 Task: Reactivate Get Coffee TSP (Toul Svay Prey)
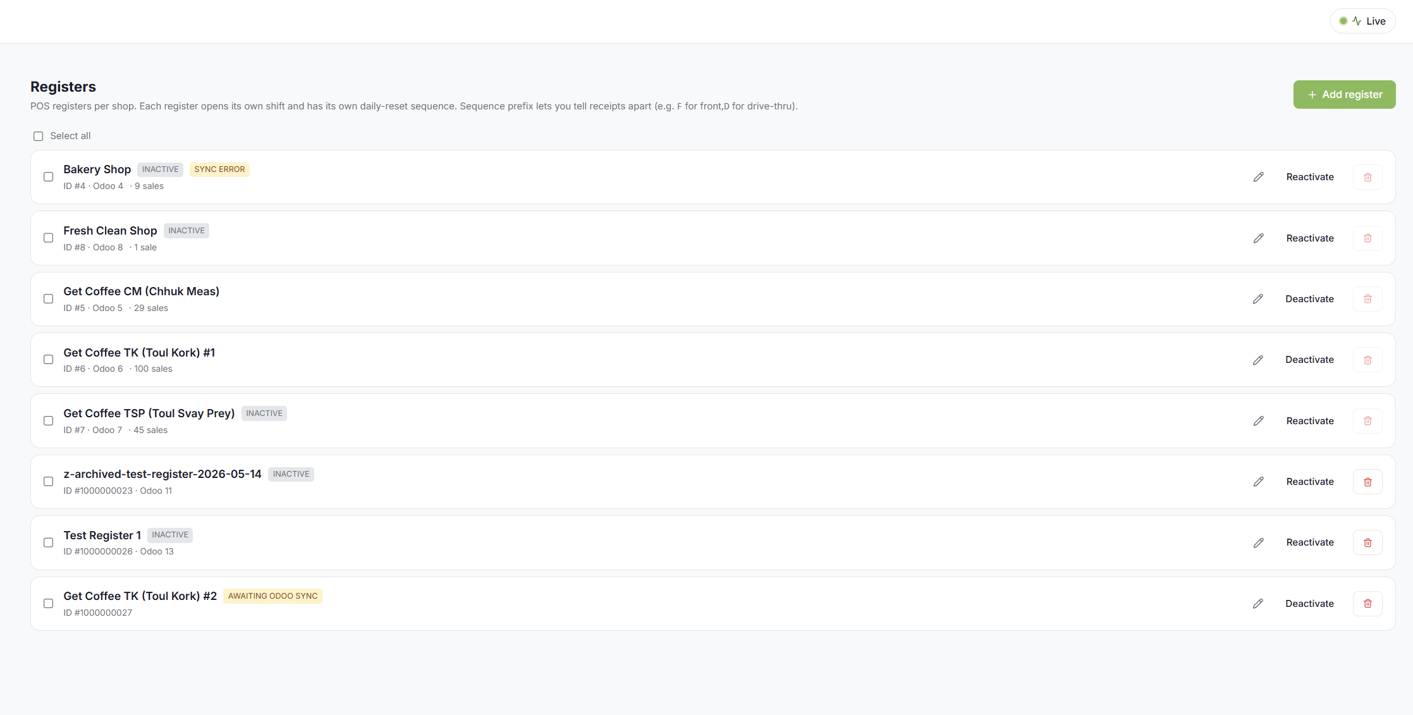pyautogui.click(x=1310, y=421)
